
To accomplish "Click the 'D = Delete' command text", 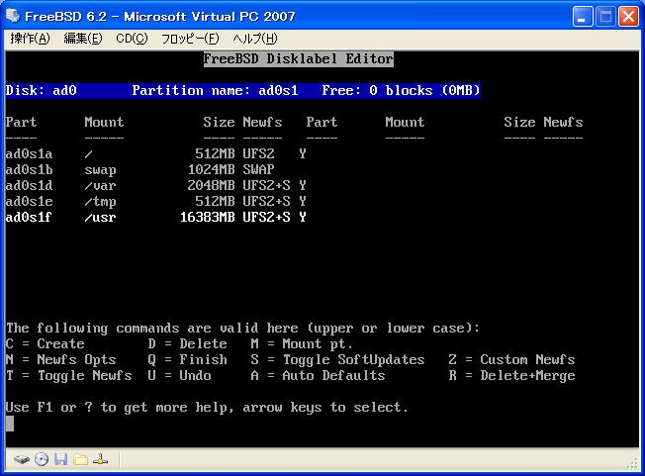I will click(188, 344).
